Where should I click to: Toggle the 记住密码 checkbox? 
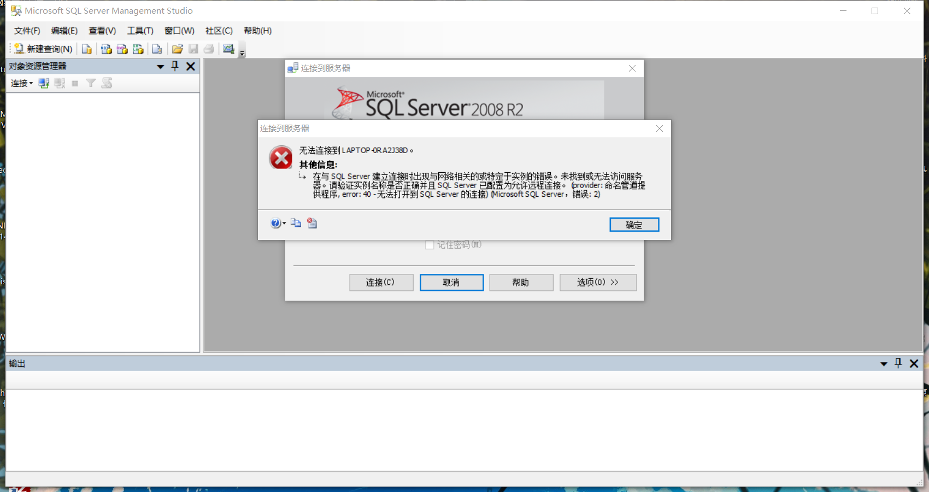pyautogui.click(x=430, y=245)
